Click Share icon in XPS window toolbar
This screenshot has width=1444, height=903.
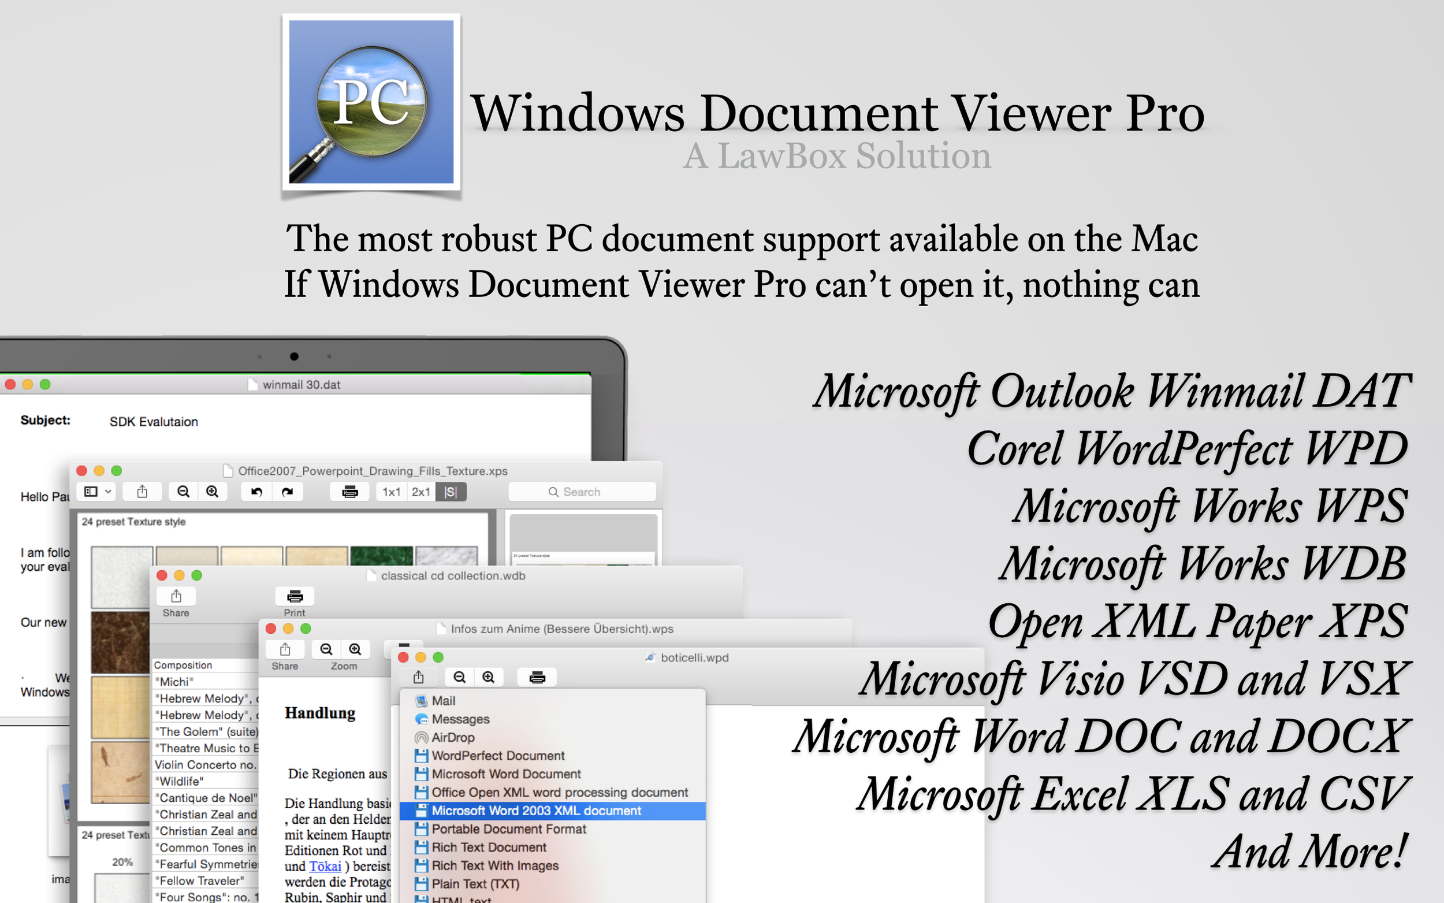[x=142, y=492]
